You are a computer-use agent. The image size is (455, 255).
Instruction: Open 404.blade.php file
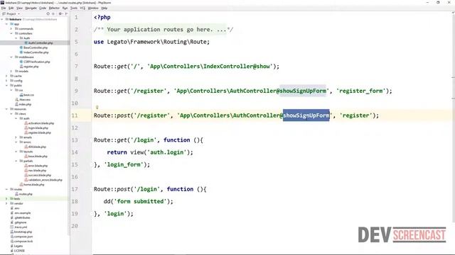35,147
